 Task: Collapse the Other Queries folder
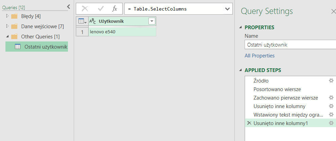7,36
